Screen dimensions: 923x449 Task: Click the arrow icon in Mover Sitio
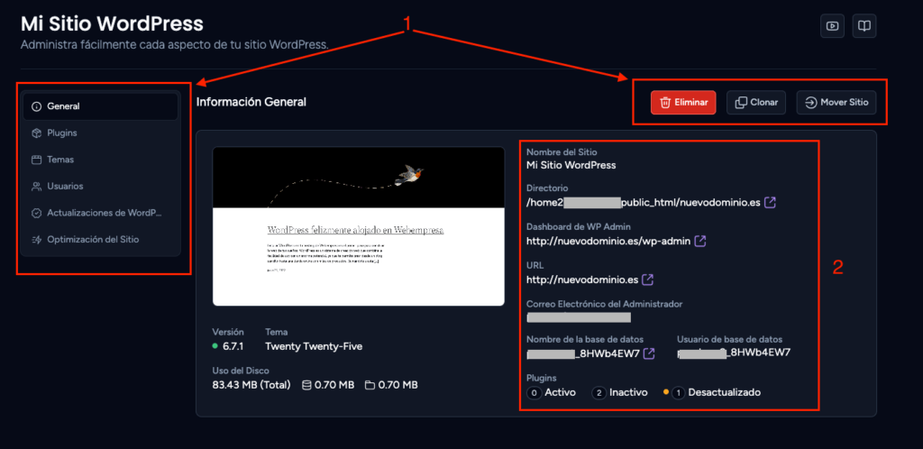click(x=810, y=103)
